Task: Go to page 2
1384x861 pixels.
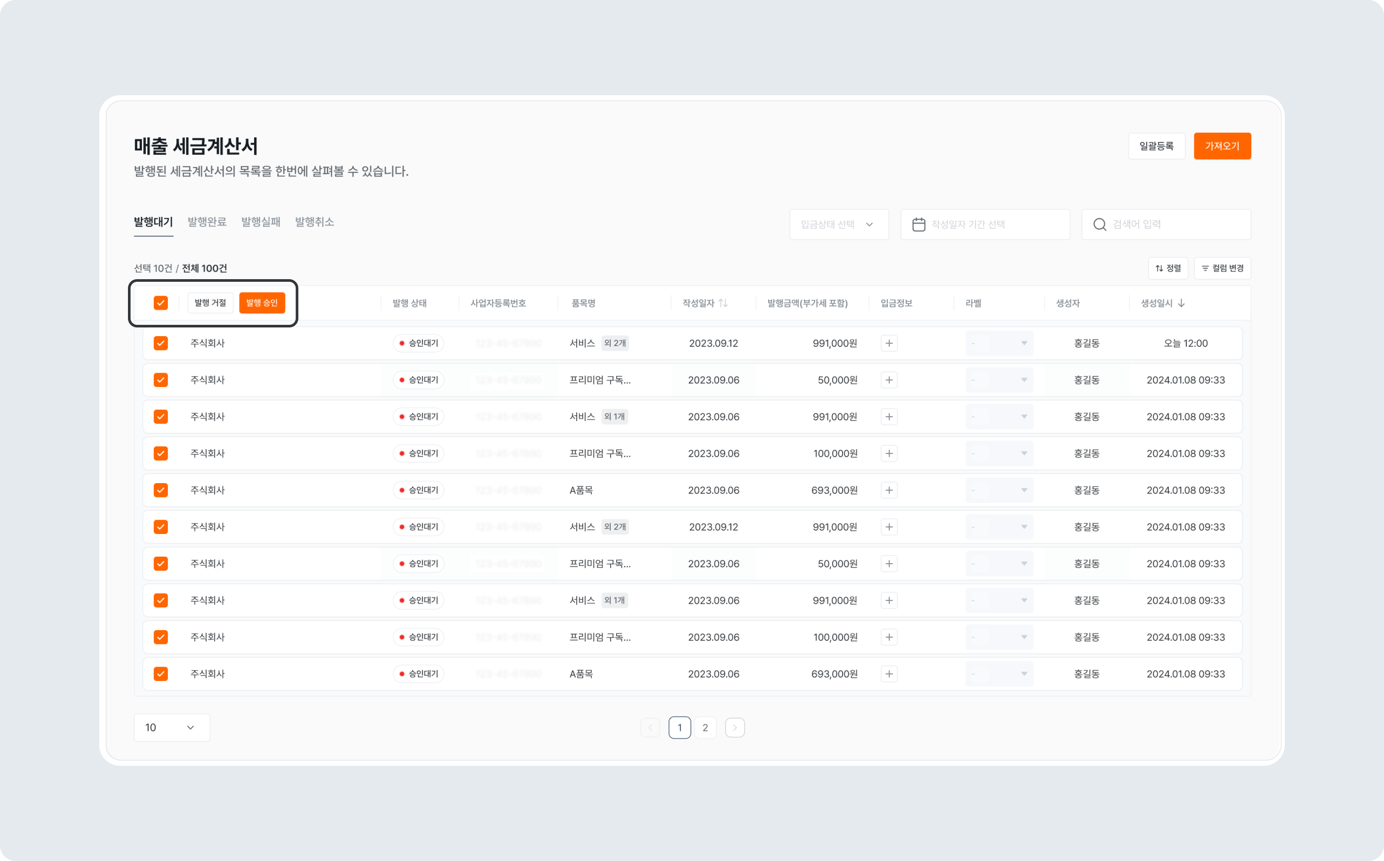Action: pyautogui.click(x=705, y=727)
